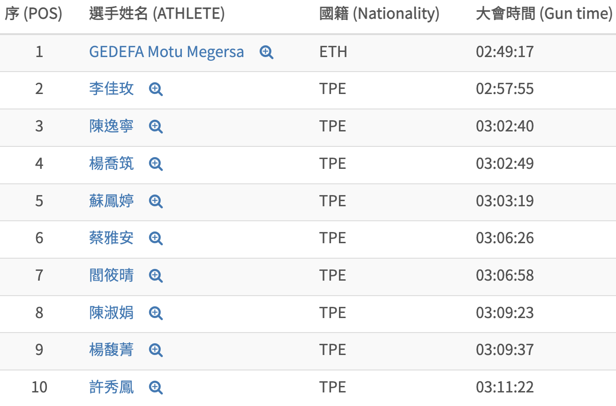Open 許秀鳳 athlete result link

(111, 387)
